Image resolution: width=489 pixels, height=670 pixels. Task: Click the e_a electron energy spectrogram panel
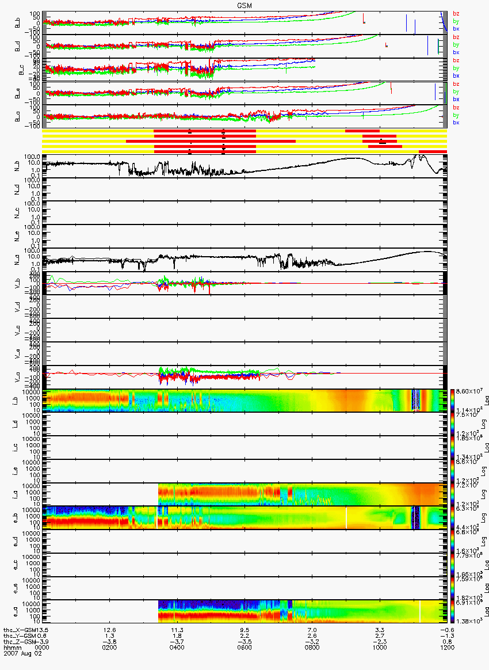[x=244, y=611]
